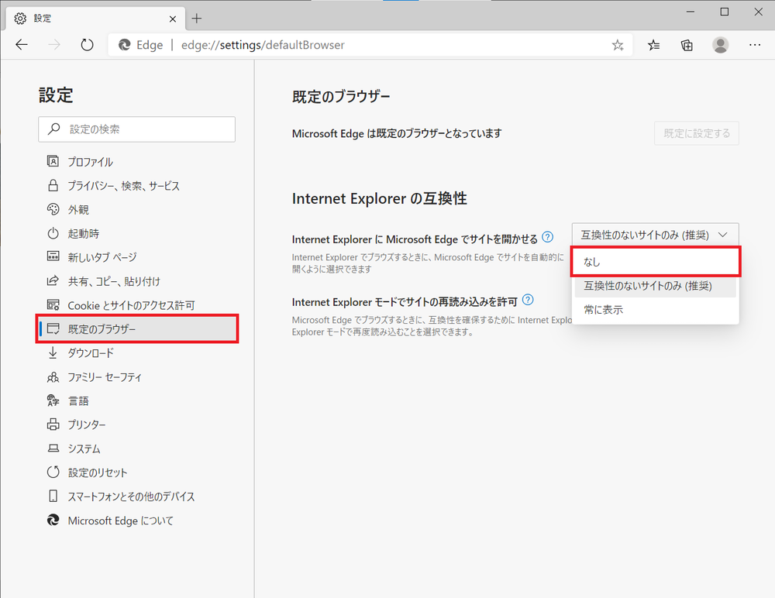Click the palette icon for 外観

click(x=53, y=209)
